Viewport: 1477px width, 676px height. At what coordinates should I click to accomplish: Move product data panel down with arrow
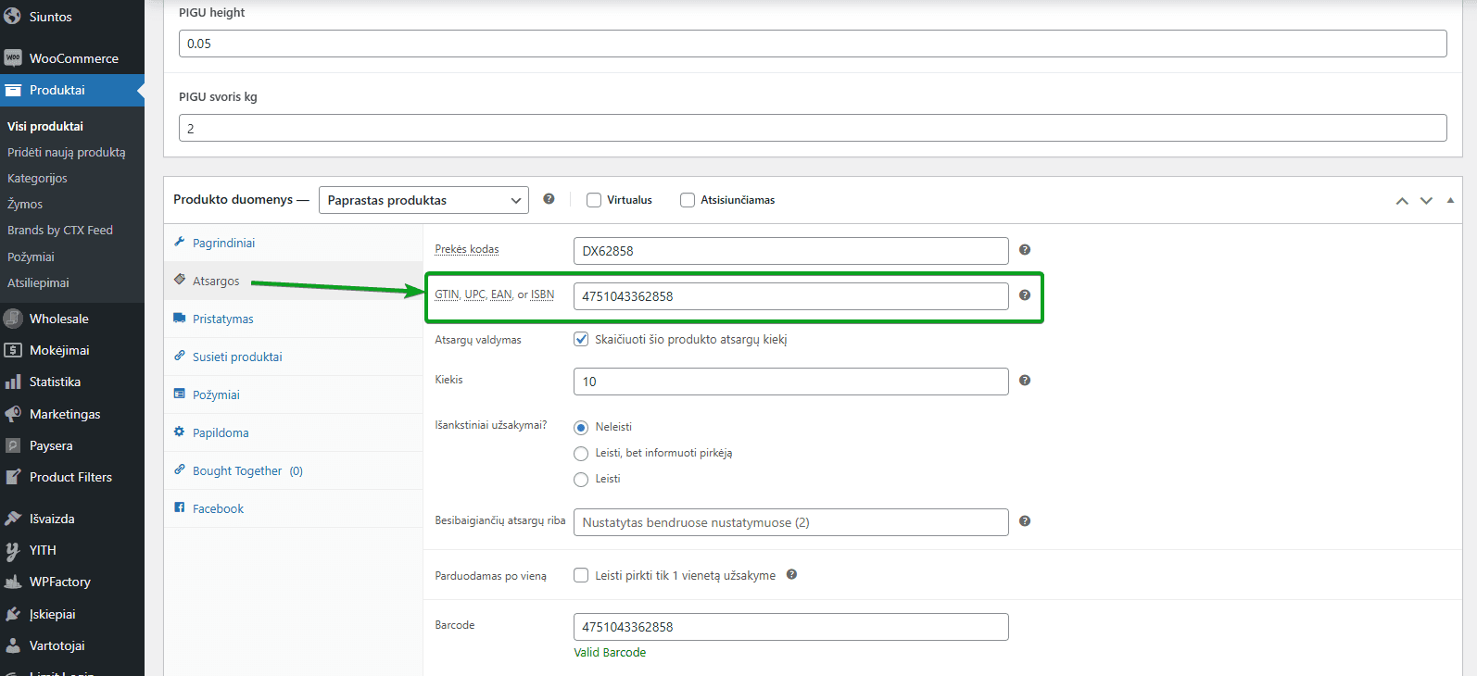(1426, 201)
